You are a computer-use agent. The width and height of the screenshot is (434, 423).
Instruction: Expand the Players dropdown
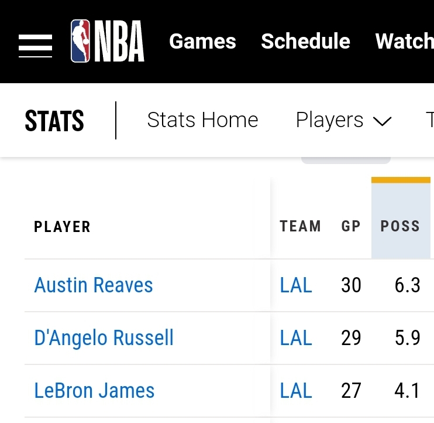pos(329,120)
